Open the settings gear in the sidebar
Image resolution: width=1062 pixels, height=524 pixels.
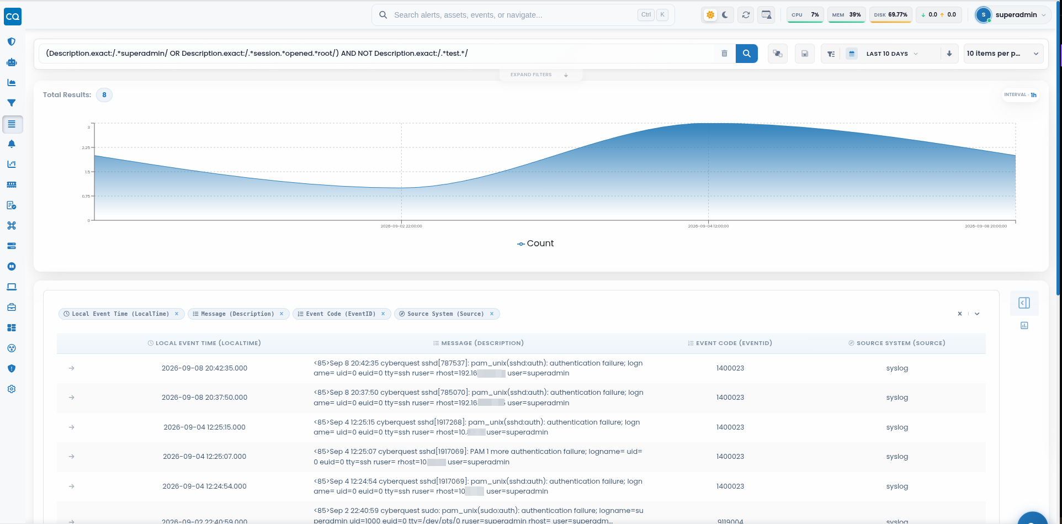click(x=12, y=389)
